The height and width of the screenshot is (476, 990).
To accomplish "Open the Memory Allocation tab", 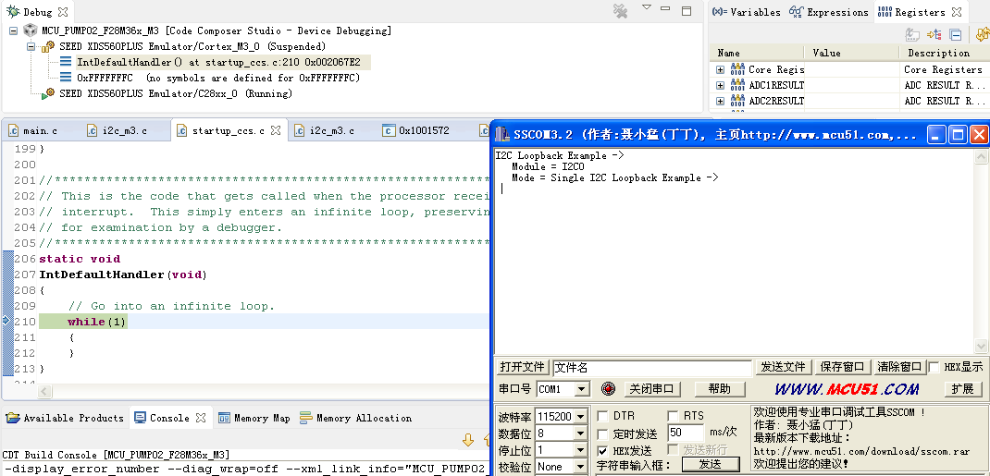I will point(355,418).
